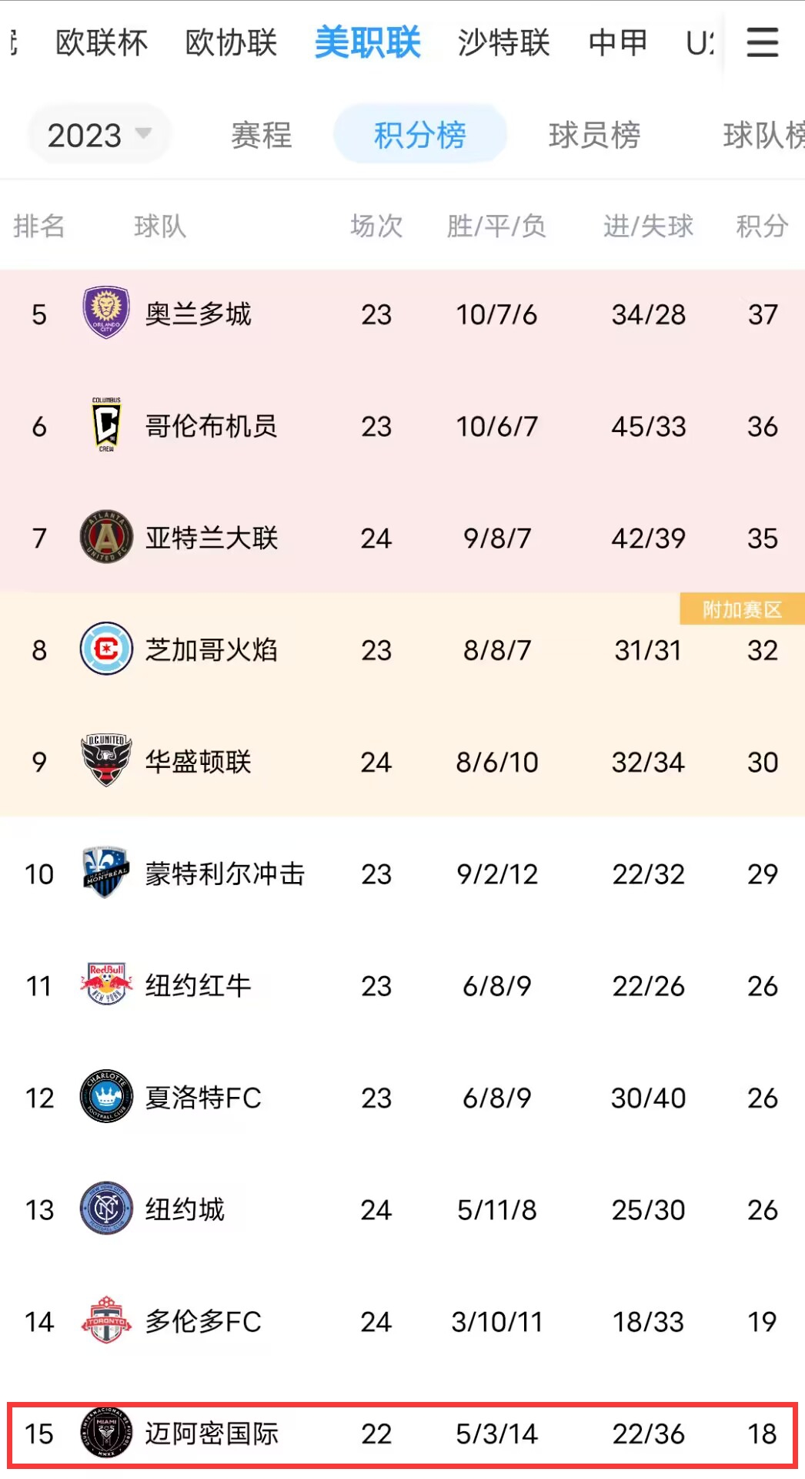Tap the Atlanta United team logo

tap(106, 537)
